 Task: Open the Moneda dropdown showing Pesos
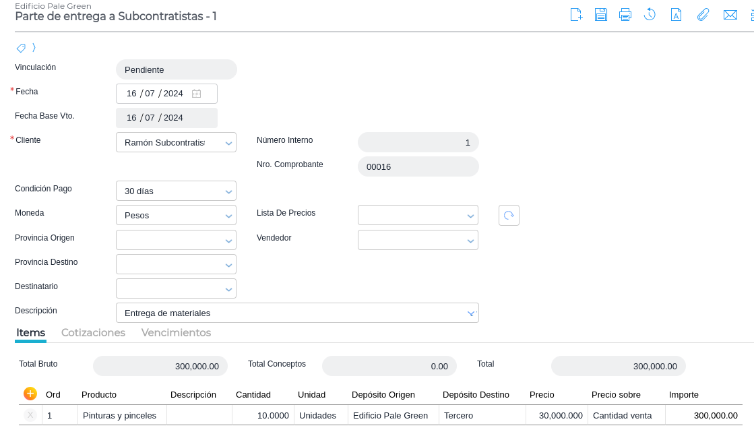(x=229, y=216)
